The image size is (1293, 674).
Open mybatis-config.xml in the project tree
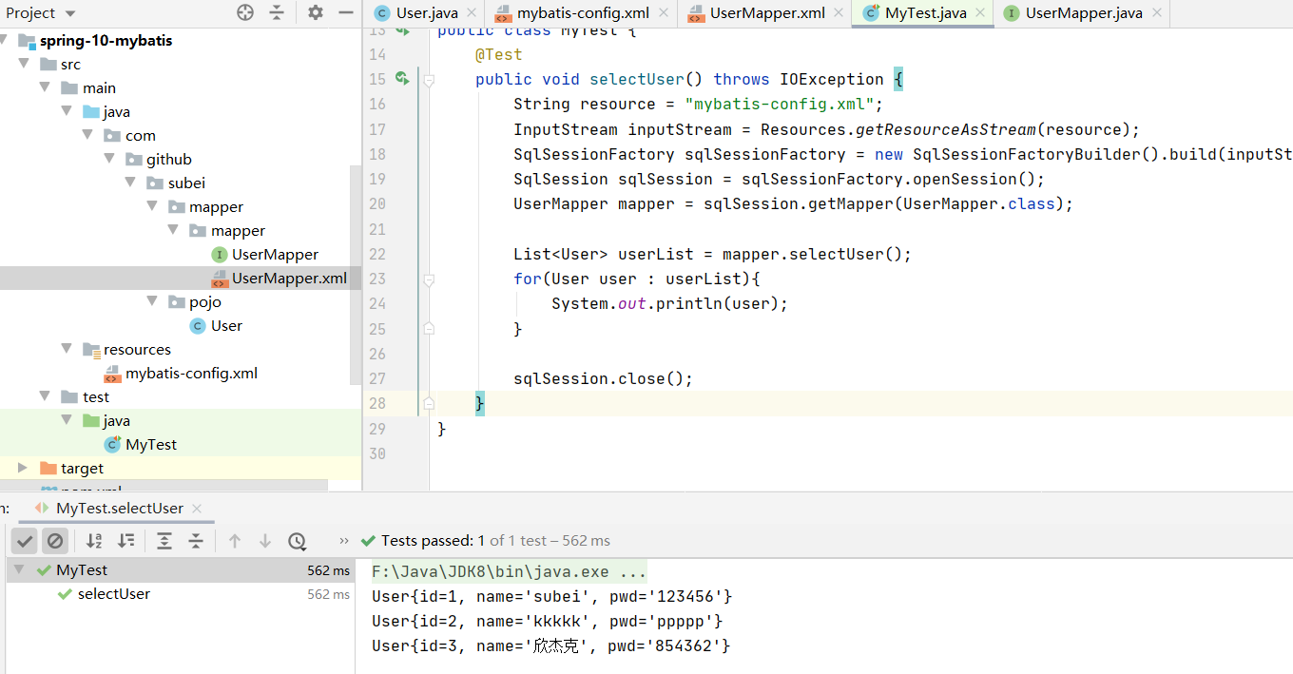(191, 374)
